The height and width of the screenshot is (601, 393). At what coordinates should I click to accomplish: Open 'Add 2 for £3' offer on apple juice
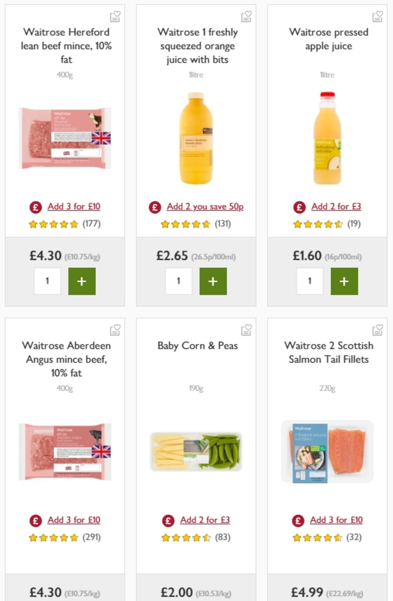(x=337, y=207)
